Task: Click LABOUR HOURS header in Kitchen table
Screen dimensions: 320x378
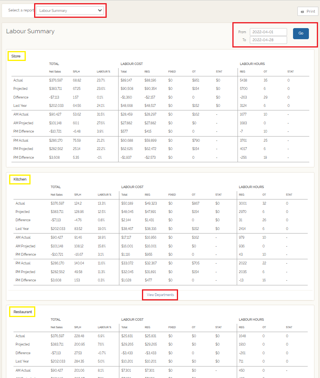Action: [251, 187]
